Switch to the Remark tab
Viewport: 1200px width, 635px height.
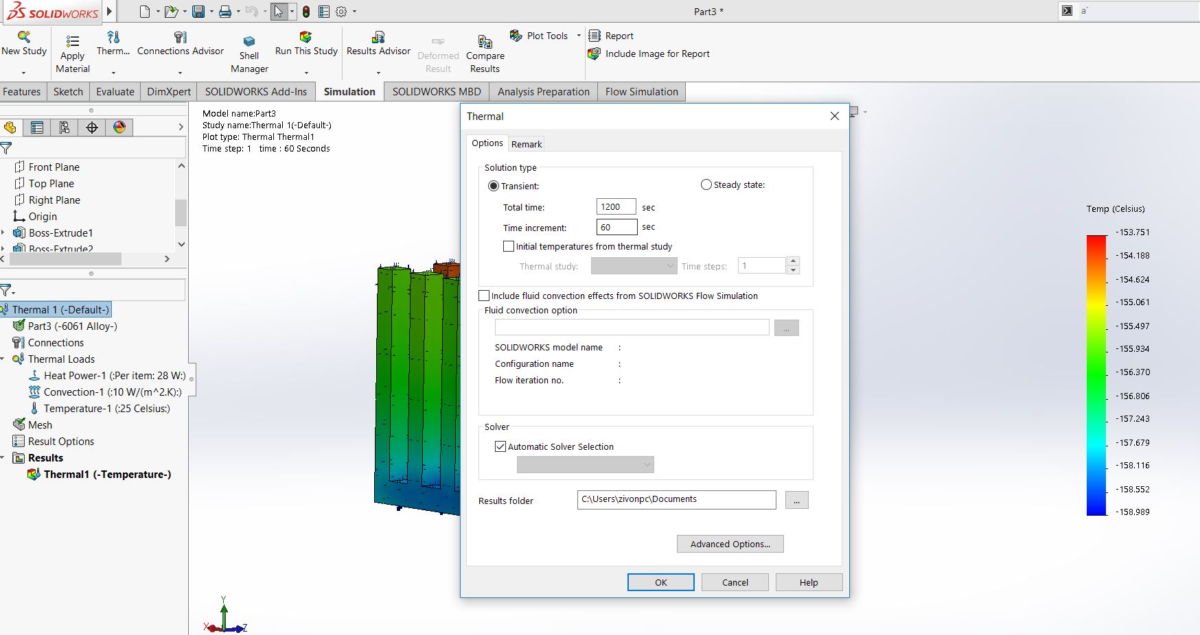pyautogui.click(x=527, y=144)
